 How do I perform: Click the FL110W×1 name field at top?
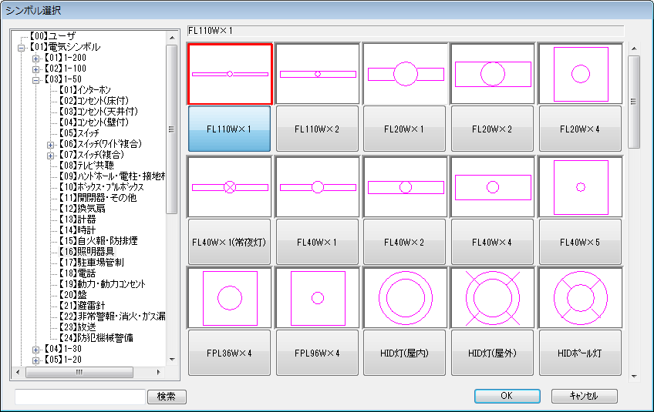pyautogui.click(x=406, y=31)
